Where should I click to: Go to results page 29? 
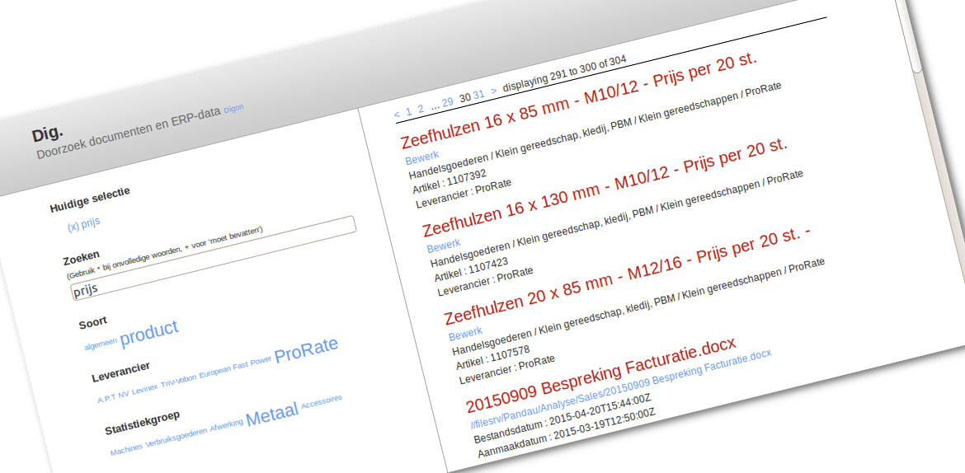[447, 102]
